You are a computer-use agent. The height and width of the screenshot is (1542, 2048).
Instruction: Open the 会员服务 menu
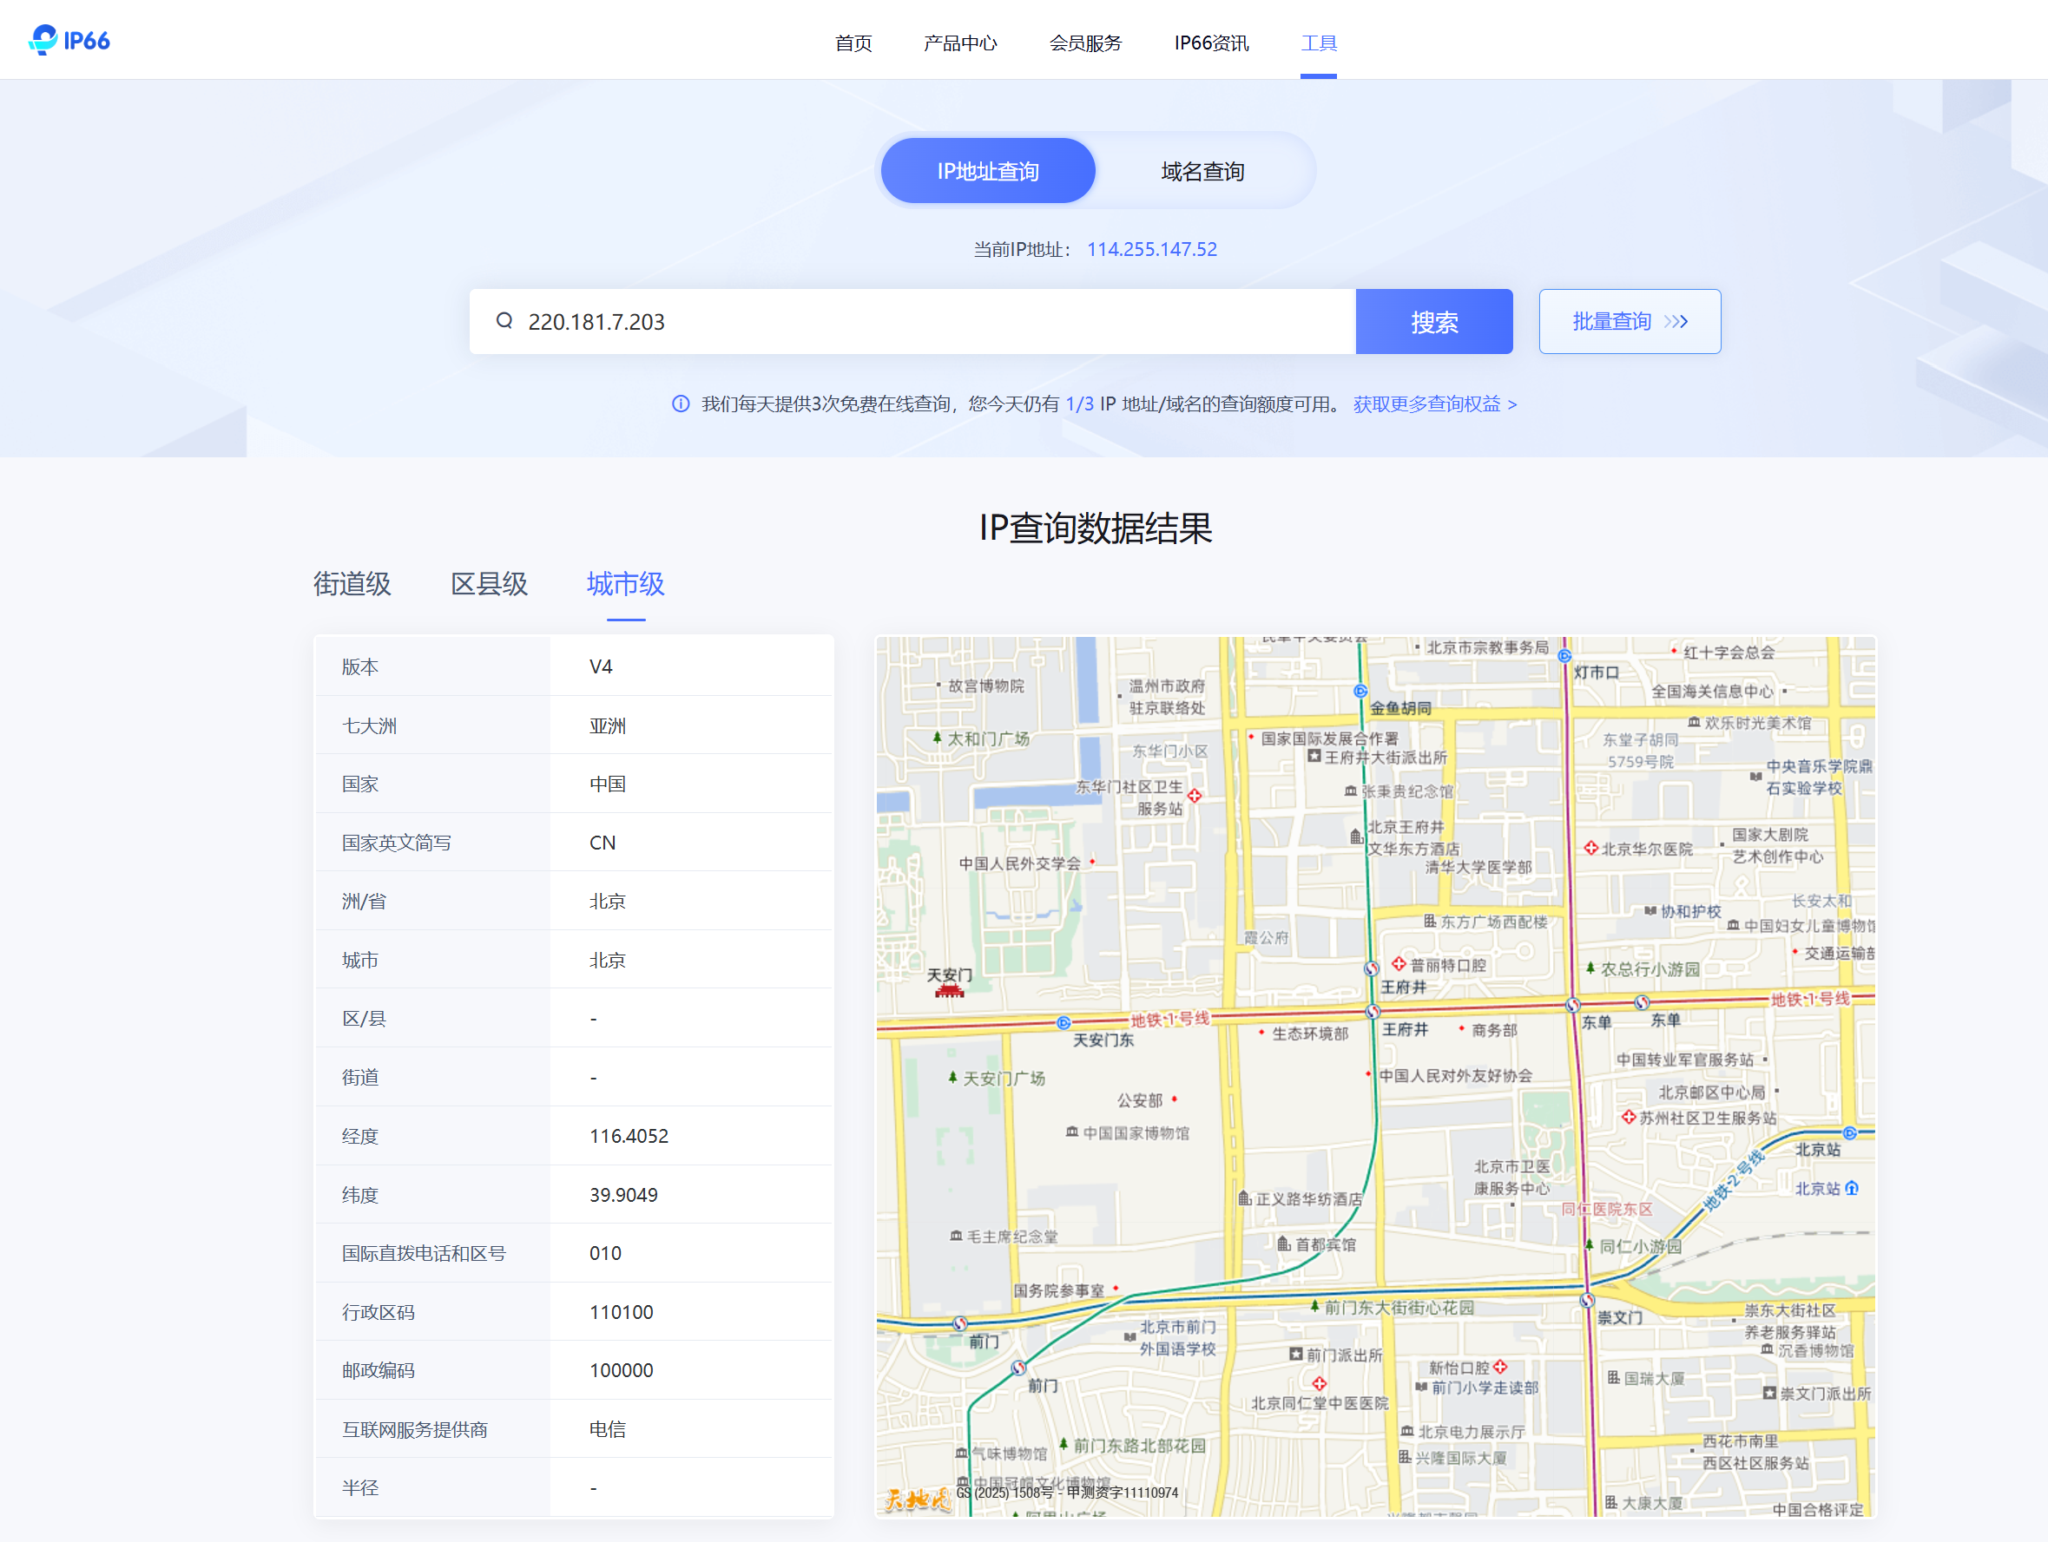[1085, 43]
